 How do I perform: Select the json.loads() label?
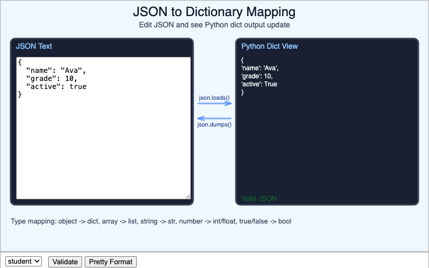point(214,98)
